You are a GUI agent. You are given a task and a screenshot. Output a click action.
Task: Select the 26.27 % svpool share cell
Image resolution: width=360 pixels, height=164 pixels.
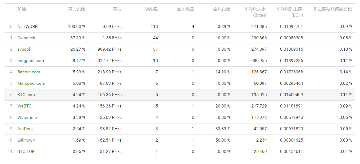[78, 49]
